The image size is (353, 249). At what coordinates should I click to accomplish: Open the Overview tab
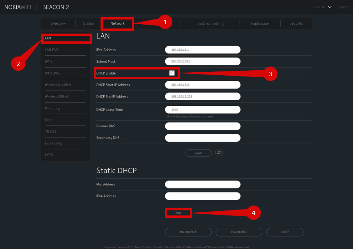click(58, 23)
